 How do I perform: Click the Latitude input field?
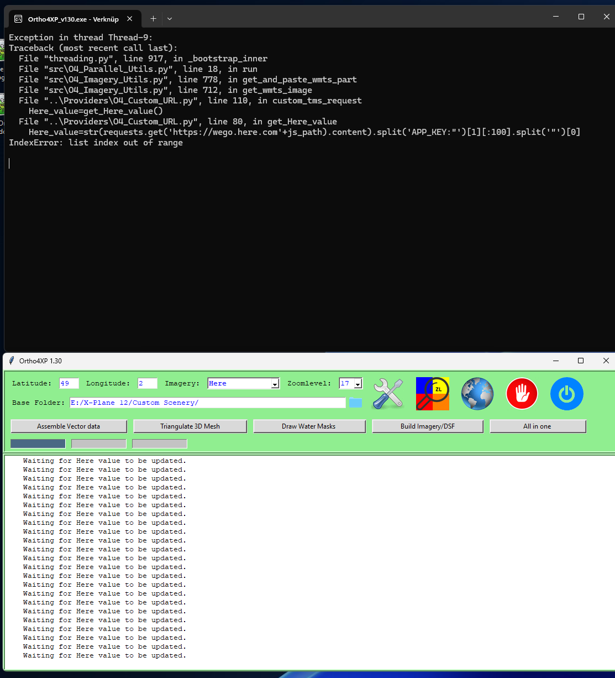pos(69,383)
